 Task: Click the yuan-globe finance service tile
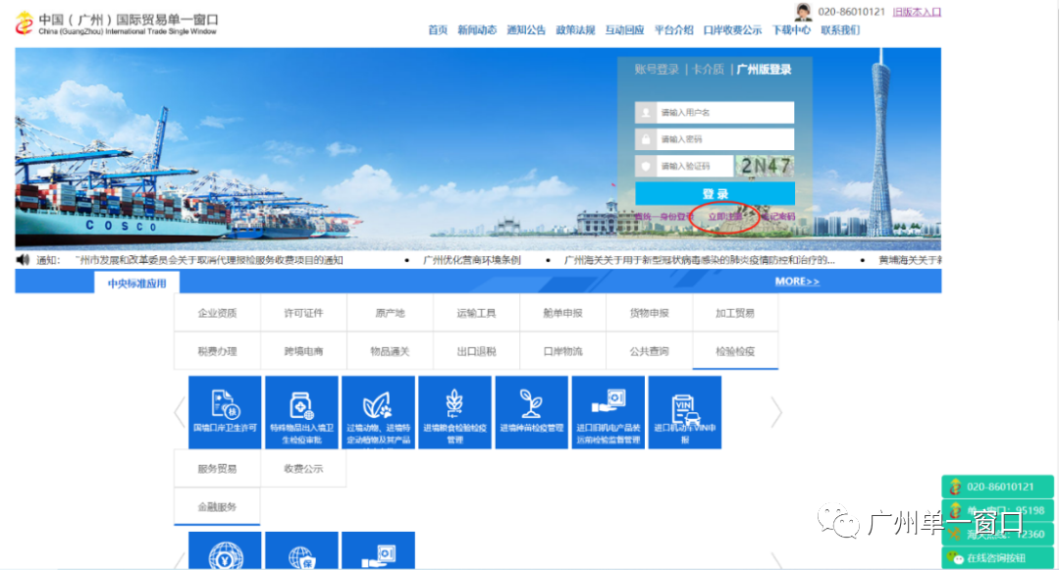(x=225, y=550)
